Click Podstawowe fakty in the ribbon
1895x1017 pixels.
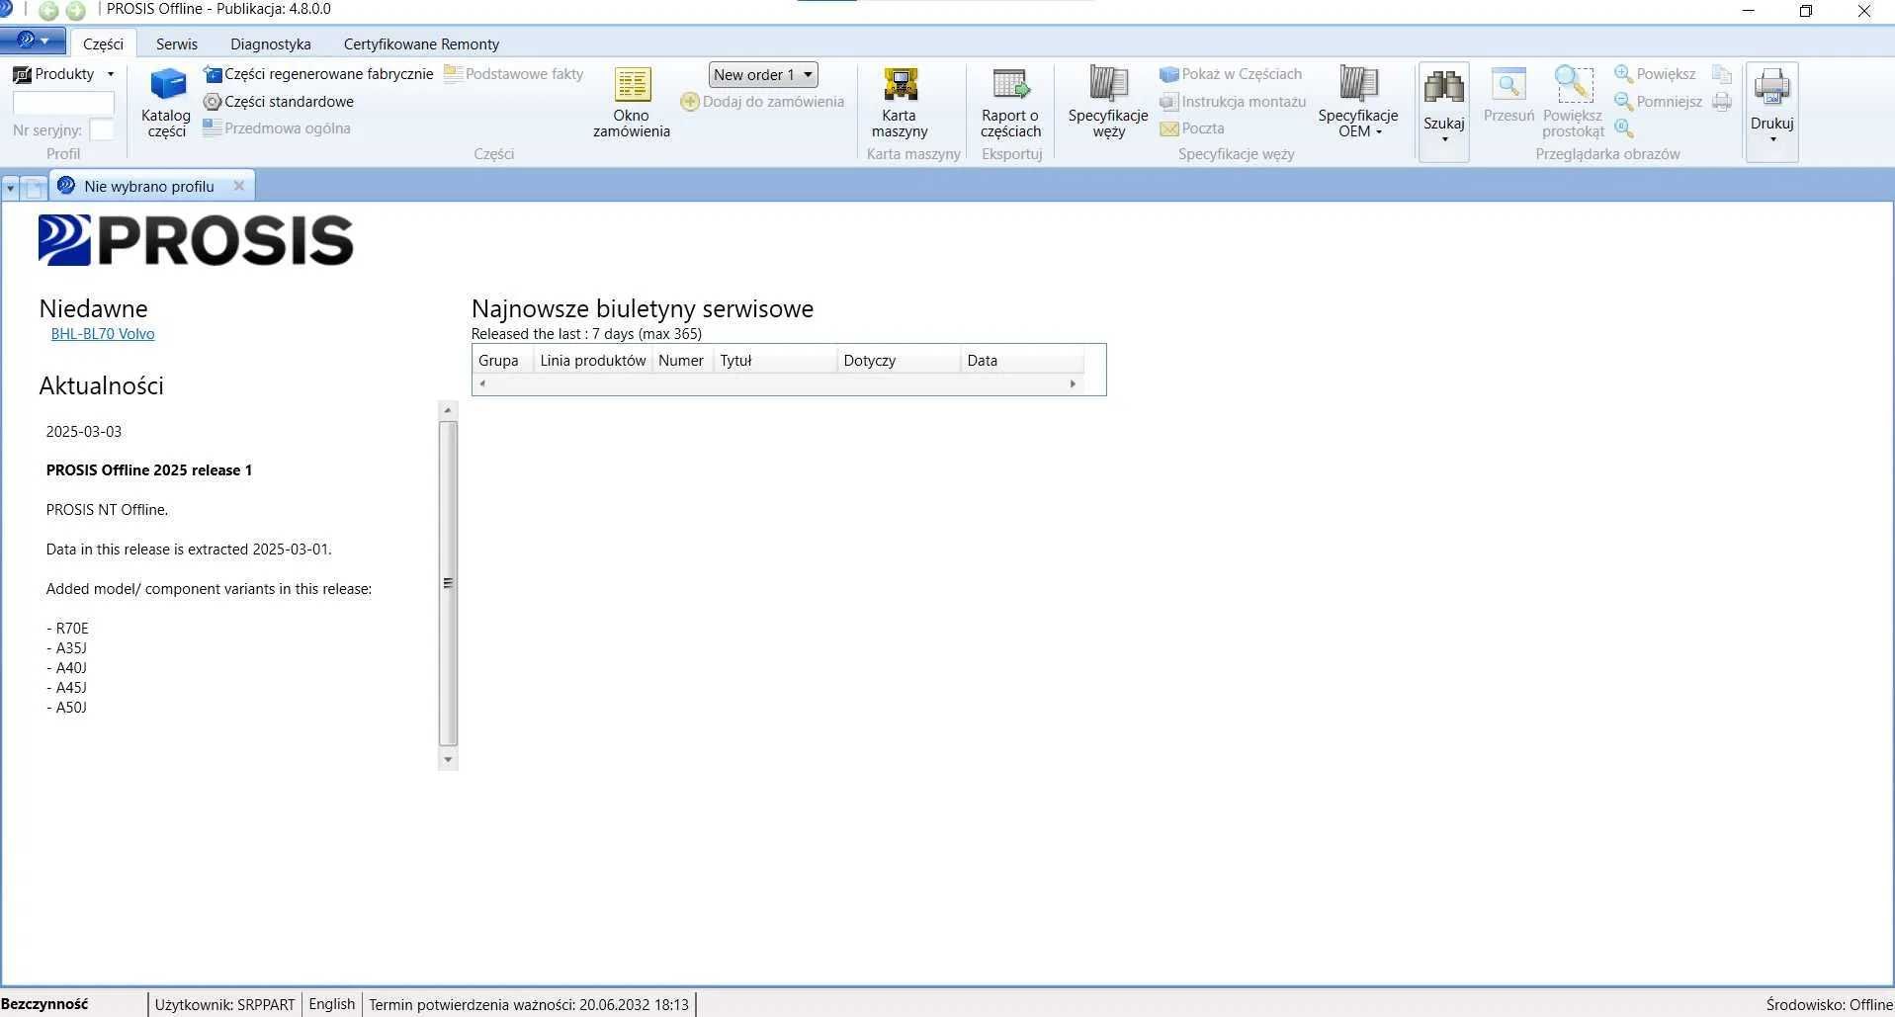click(514, 74)
